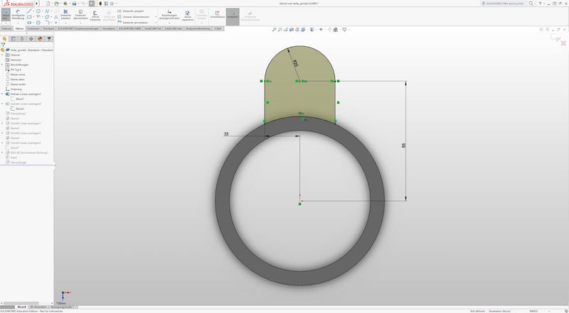Switch to the Evaluieren tab

click(x=33, y=28)
